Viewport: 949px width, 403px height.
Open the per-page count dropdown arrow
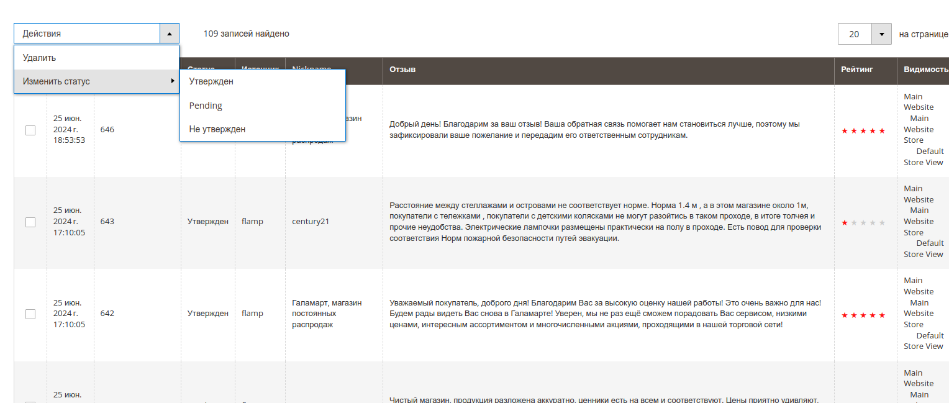click(x=881, y=34)
